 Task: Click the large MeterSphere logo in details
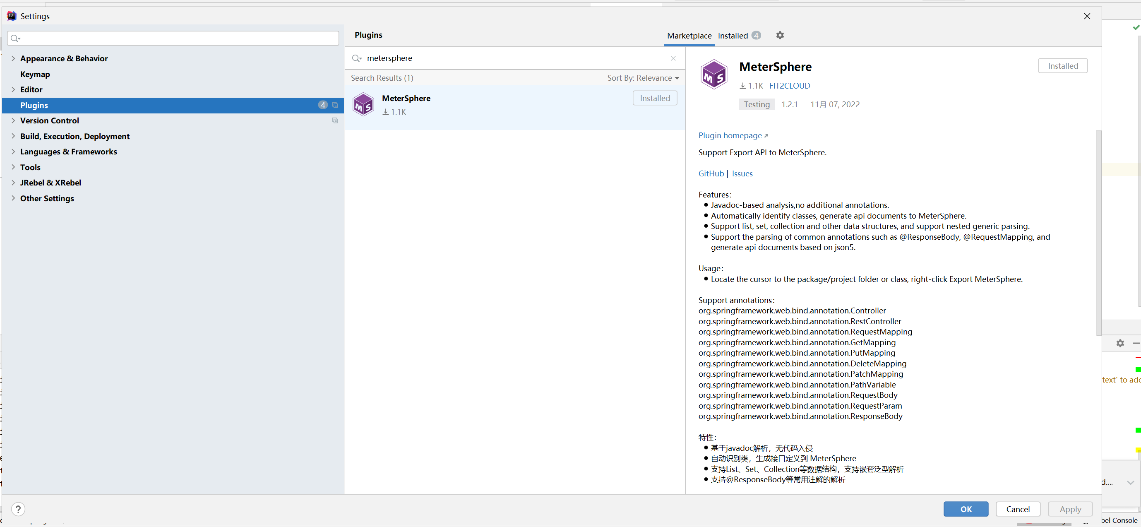713,75
